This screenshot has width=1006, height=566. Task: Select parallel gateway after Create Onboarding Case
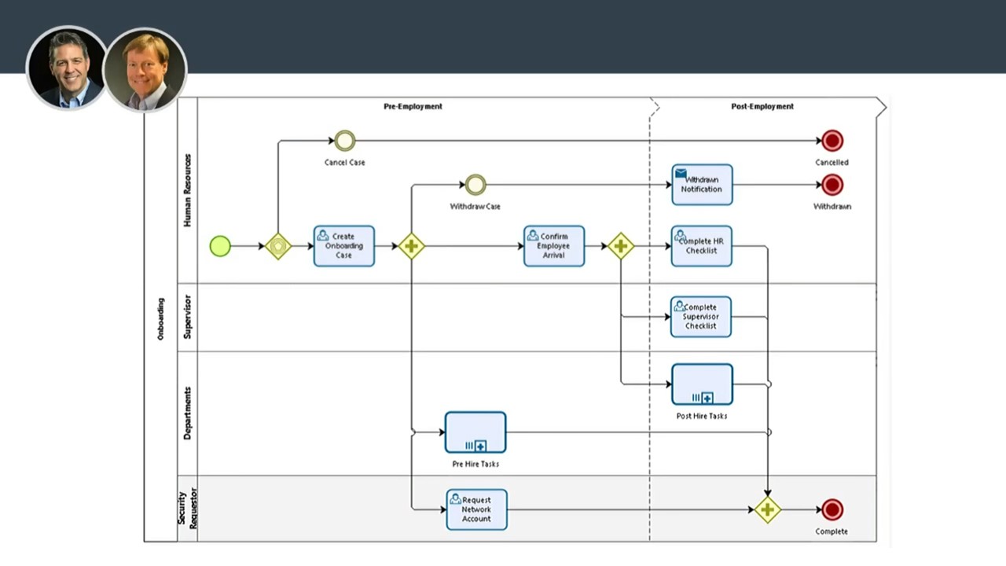(411, 246)
